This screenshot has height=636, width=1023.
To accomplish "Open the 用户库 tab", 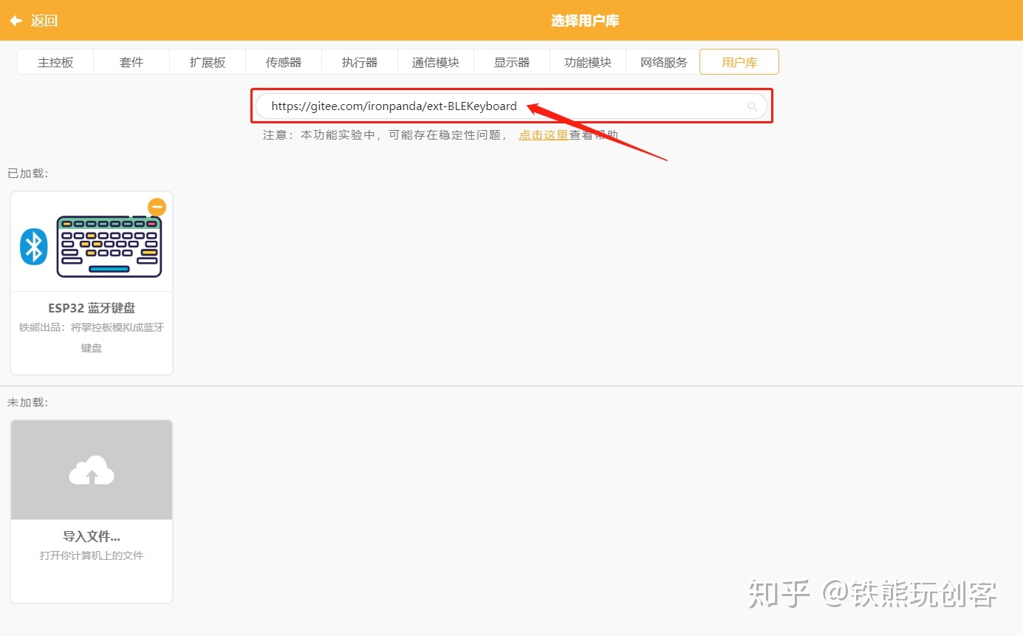I will (739, 62).
